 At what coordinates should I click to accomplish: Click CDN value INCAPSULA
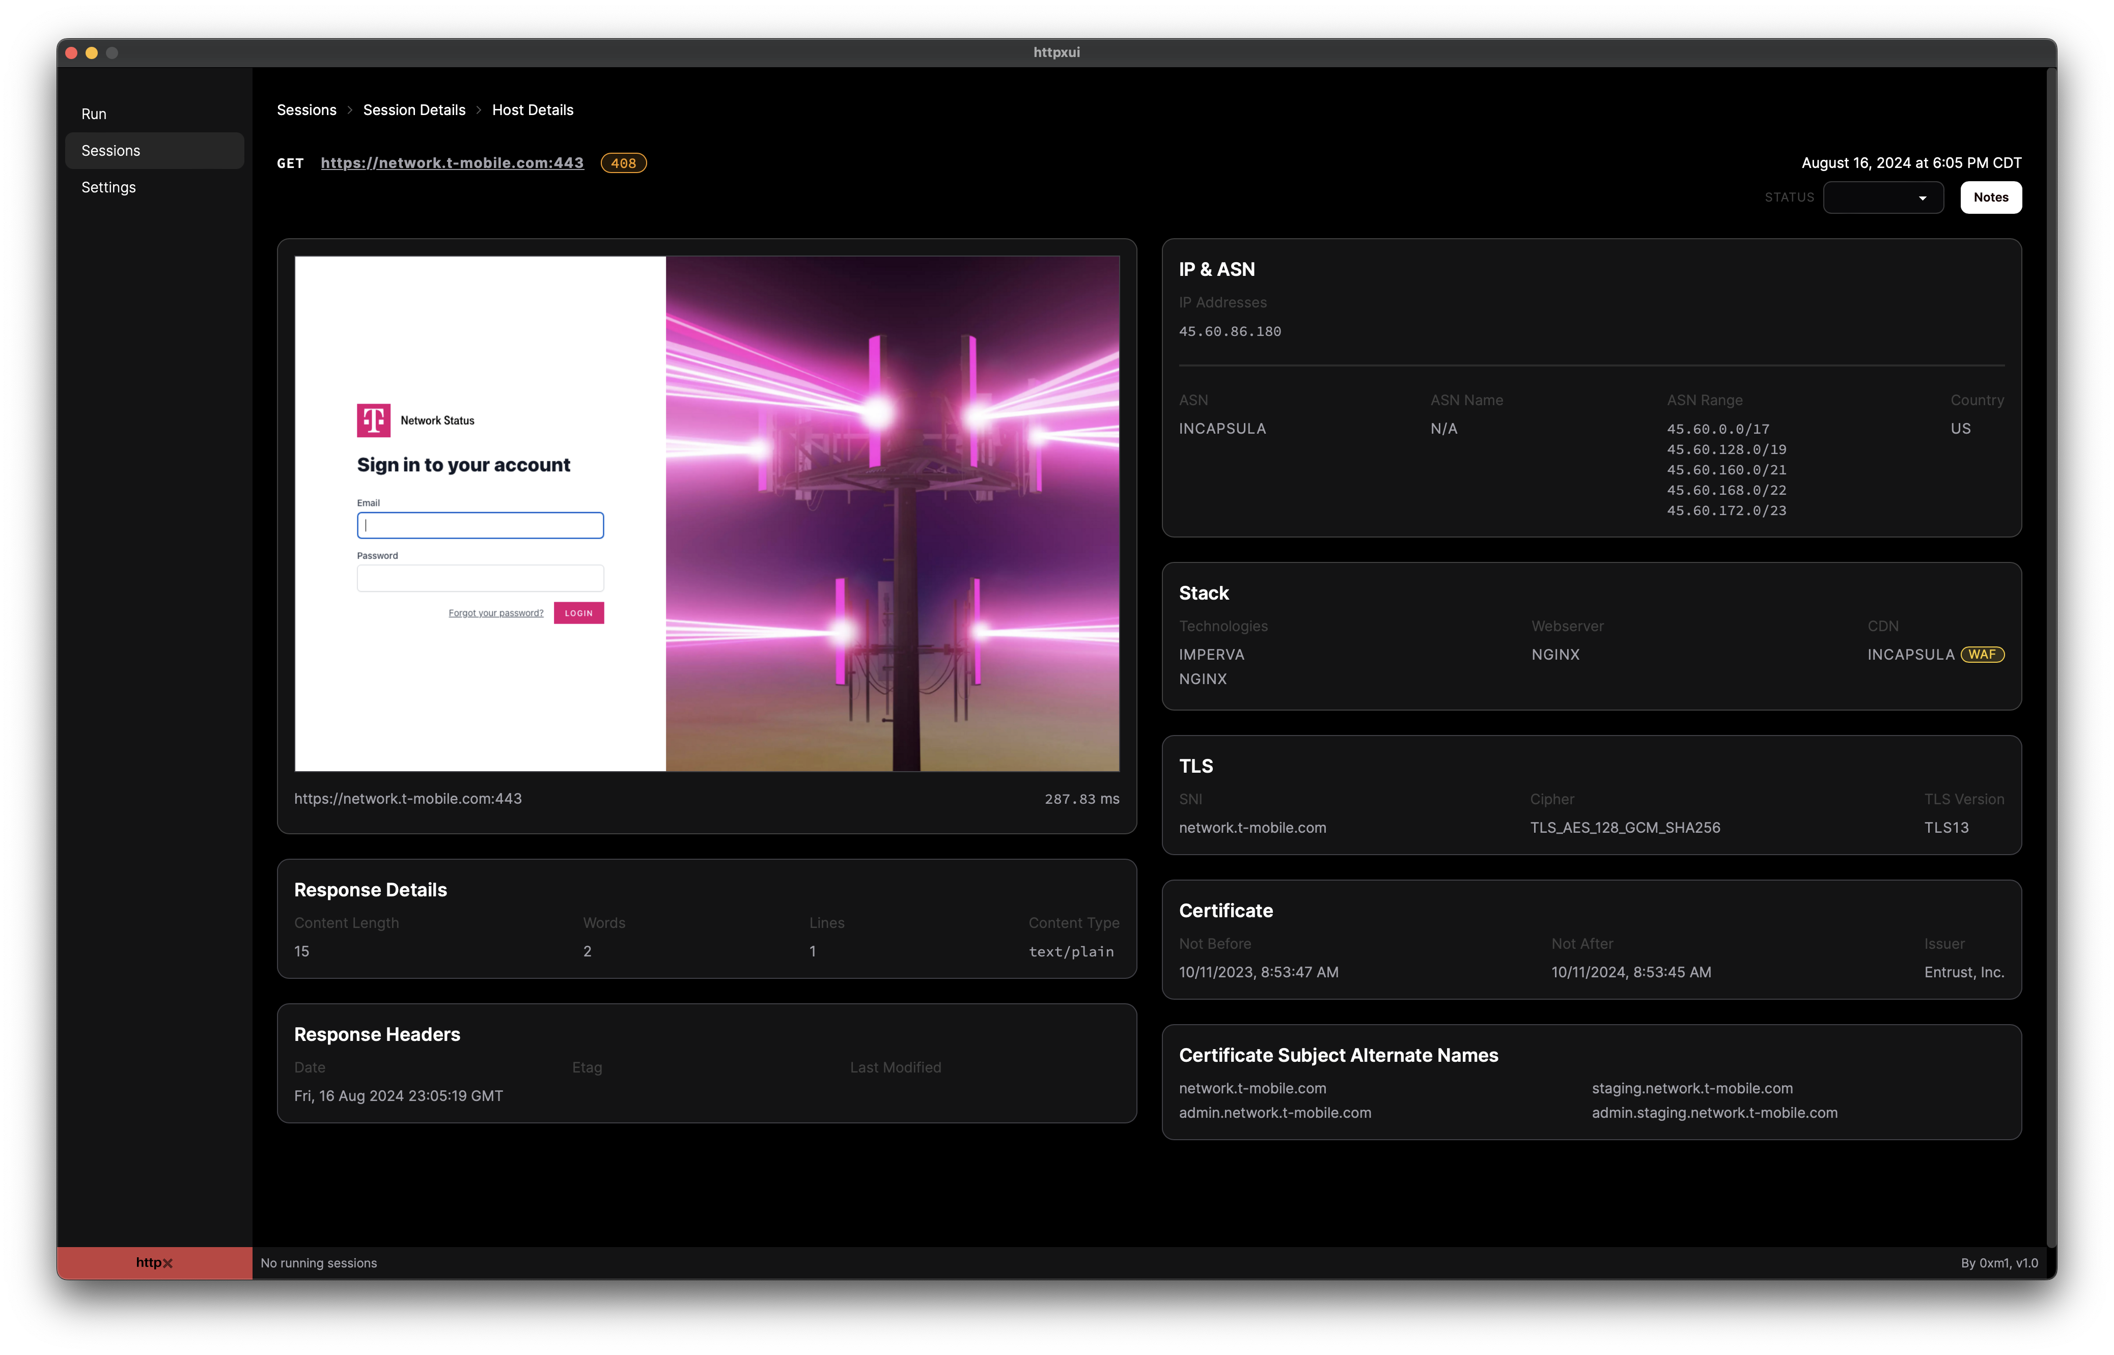tap(1911, 655)
